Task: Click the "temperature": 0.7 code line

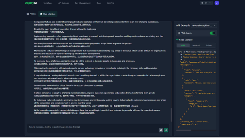Action: (x=189, y=124)
